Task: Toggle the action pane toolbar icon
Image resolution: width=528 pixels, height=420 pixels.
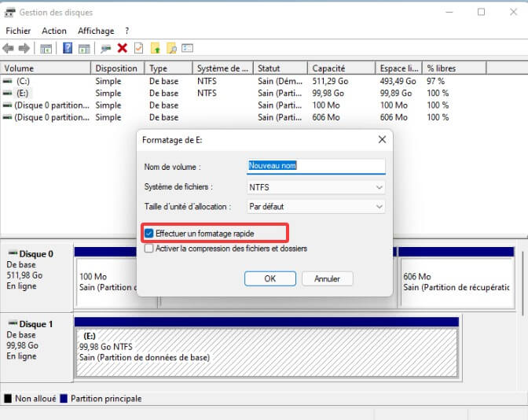Action: (84, 49)
